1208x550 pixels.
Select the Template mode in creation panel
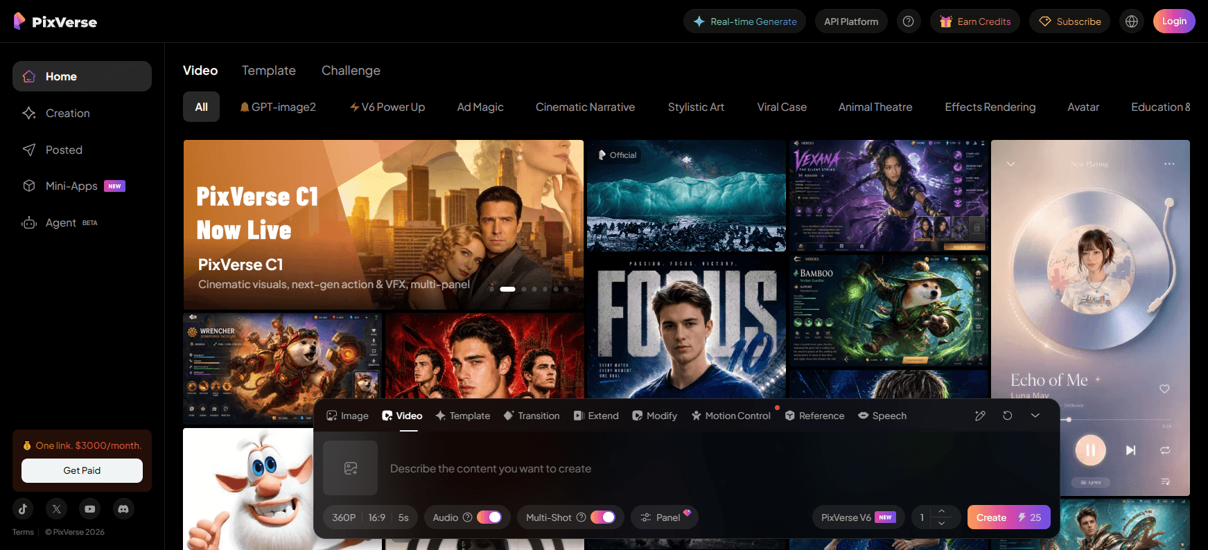click(x=462, y=416)
